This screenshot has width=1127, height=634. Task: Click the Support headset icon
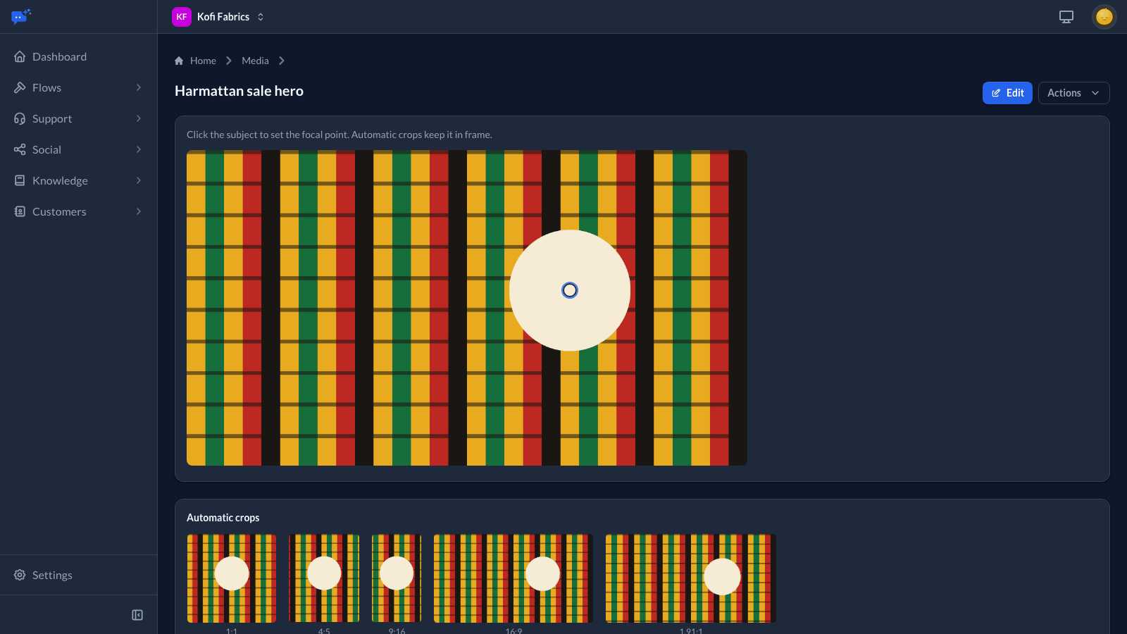tap(20, 118)
